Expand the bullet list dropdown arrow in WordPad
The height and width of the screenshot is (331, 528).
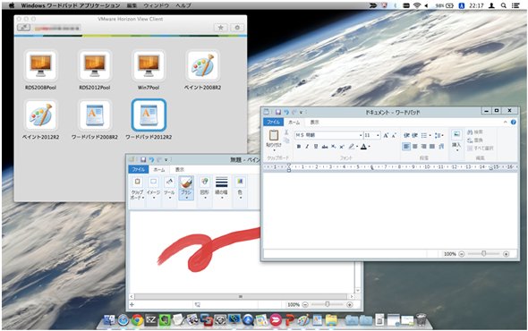(430, 135)
